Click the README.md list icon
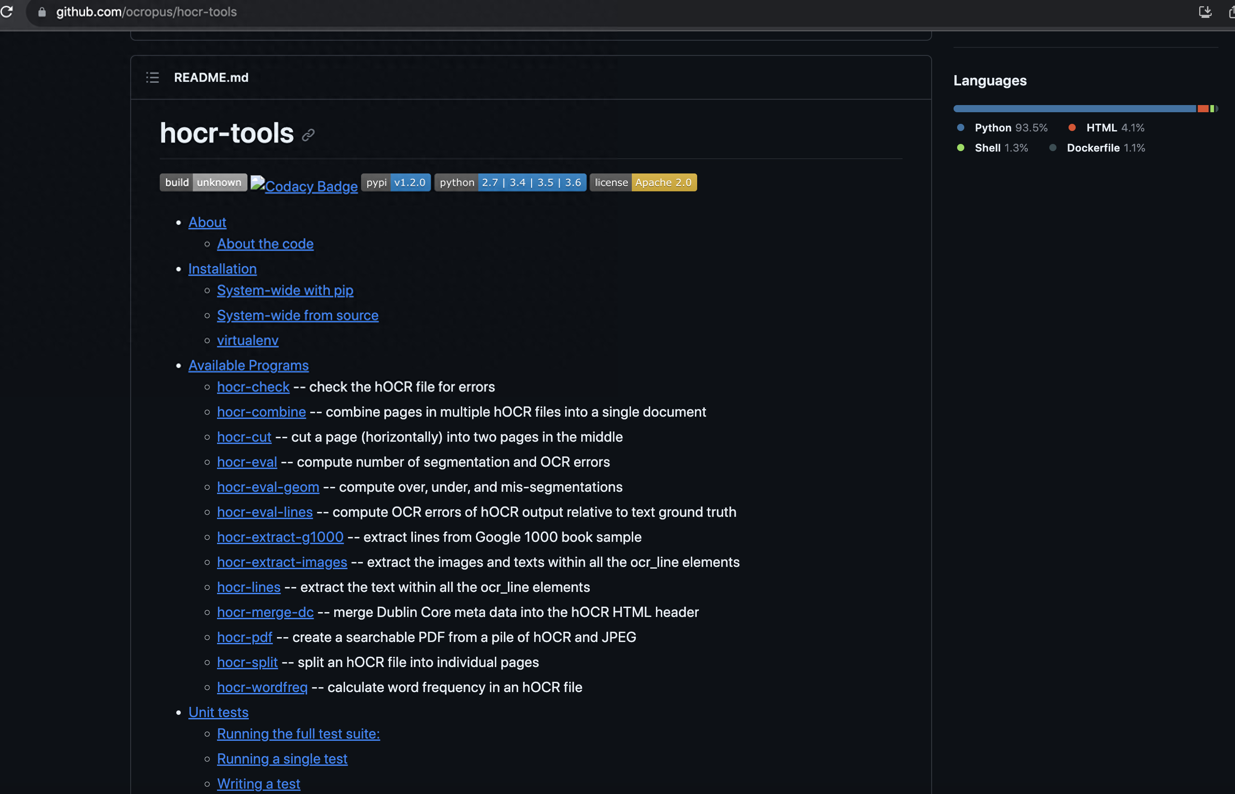This screenshot has height=794, width=1235. click(x=152, y=77)
